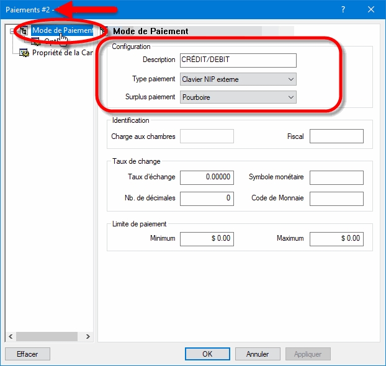Click the Effacer button
This screenshot has height=366, width=386.
point(27,354)
